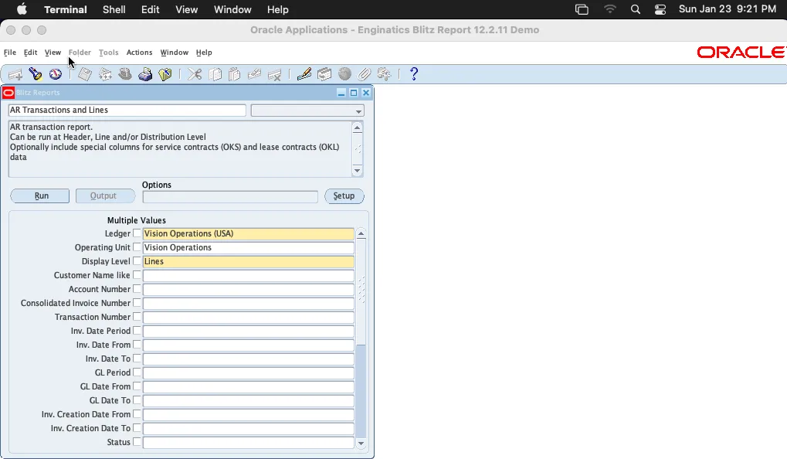Viewport: 787px width, 459px height.
Task: Open the Edit menu in Oracle Applications
Action: pyautogui.click(x=31, y=53)
